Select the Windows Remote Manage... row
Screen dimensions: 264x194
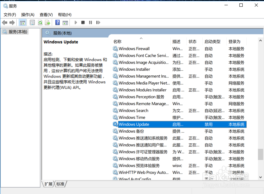click(180, 104)
